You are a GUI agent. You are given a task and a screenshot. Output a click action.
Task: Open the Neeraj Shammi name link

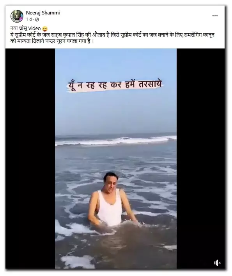(x=43, y=13)
